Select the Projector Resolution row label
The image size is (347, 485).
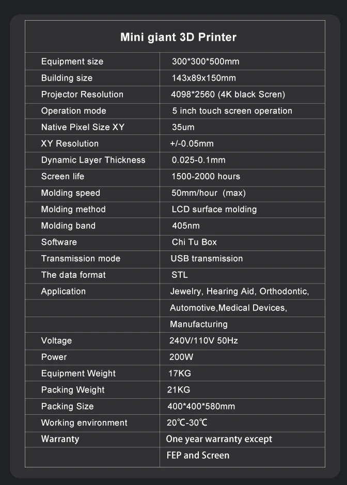pyautogui.click(x=82, y=95)
